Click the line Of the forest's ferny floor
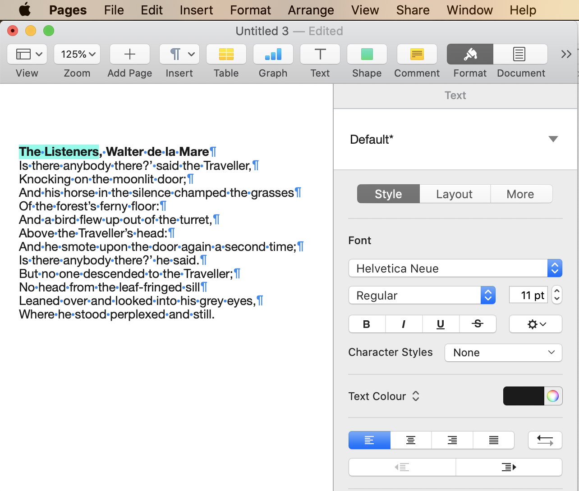This screenshot has width=579, height=491. (x=89, y=206)
